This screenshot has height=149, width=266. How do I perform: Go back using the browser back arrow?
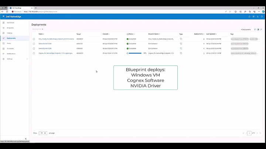tap(2, 12)
